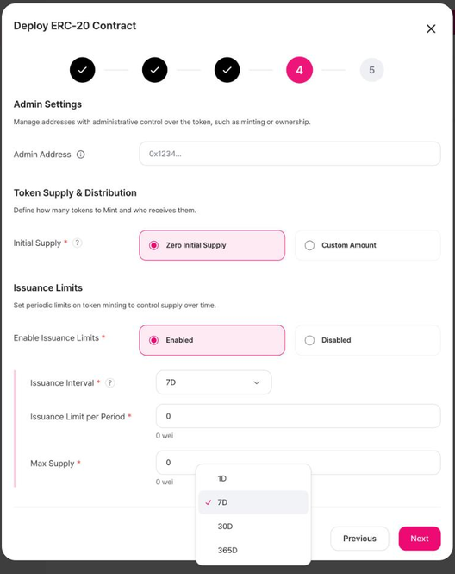The width and height of the screenshot is (455, 574).
Task: Click the Issuance Interval help icon
Action: pyautogui.click(x=110, y=383)
